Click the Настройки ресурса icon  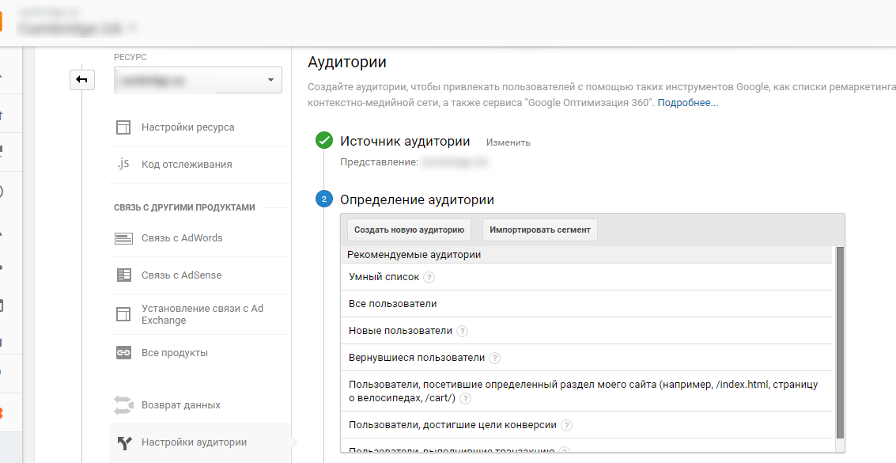point(123,127)
